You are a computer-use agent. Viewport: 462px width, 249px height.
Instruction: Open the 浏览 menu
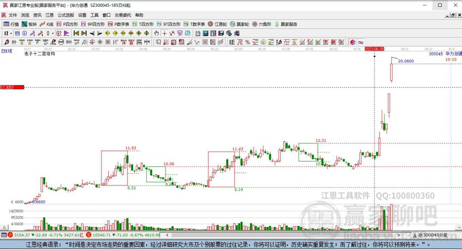[x=25, y=15]
